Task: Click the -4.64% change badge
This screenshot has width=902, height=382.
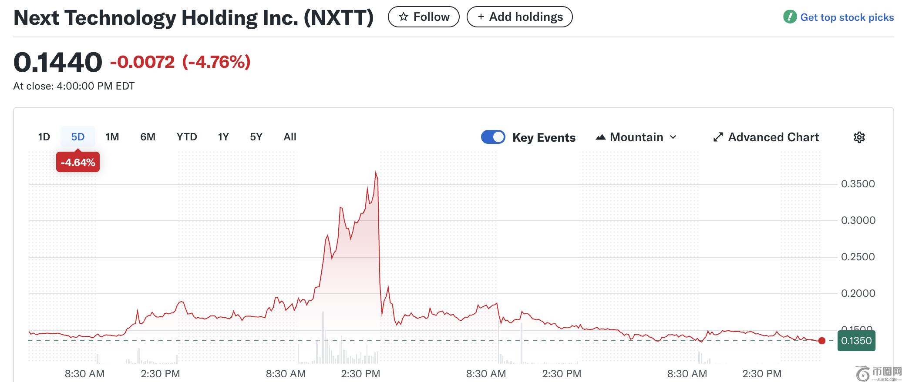Action: tap(78, 162)
